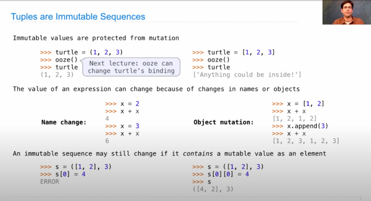
Task: Click the speaker webcam video thumbnail
Action: [346, 12]
